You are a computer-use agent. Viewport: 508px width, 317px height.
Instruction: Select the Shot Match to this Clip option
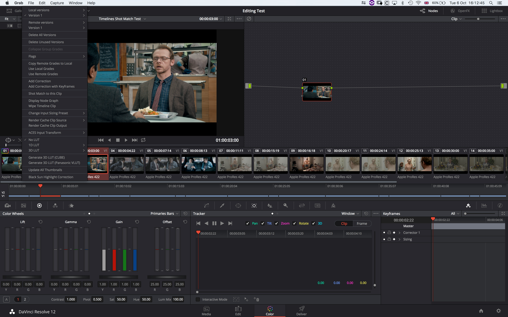(45, 94)
